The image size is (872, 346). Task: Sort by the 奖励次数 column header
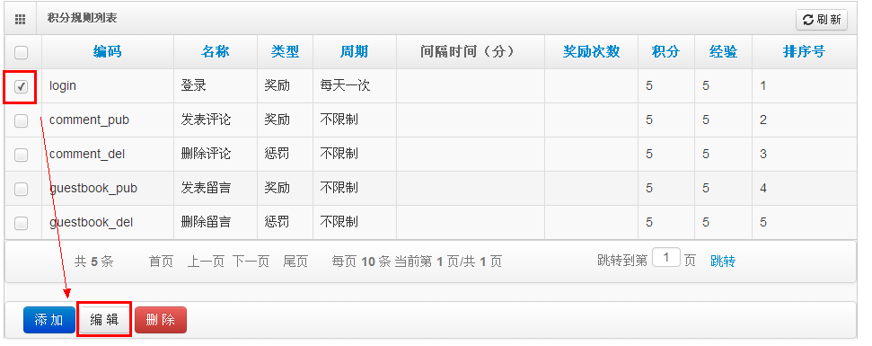591,52
